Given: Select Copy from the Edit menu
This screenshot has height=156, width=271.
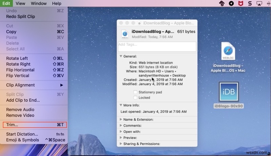Looking at the screenshot, I should [34, 32].
